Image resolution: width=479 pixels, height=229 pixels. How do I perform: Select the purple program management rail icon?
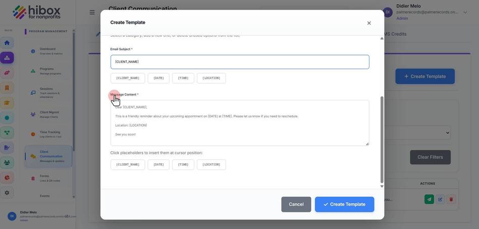[x=7, y=58]
